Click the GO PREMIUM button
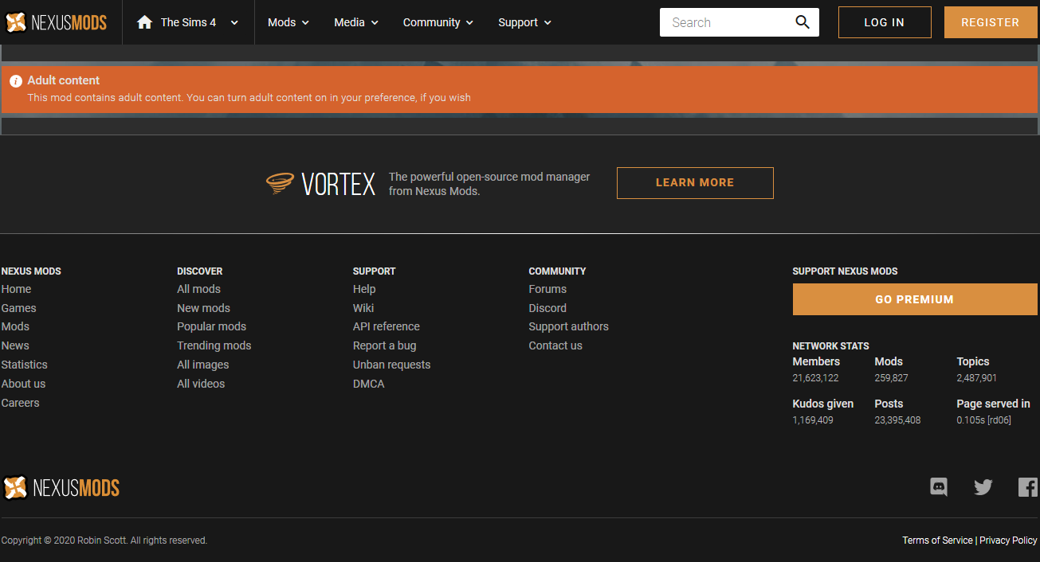1040x562 pixels. coord(915,299)
